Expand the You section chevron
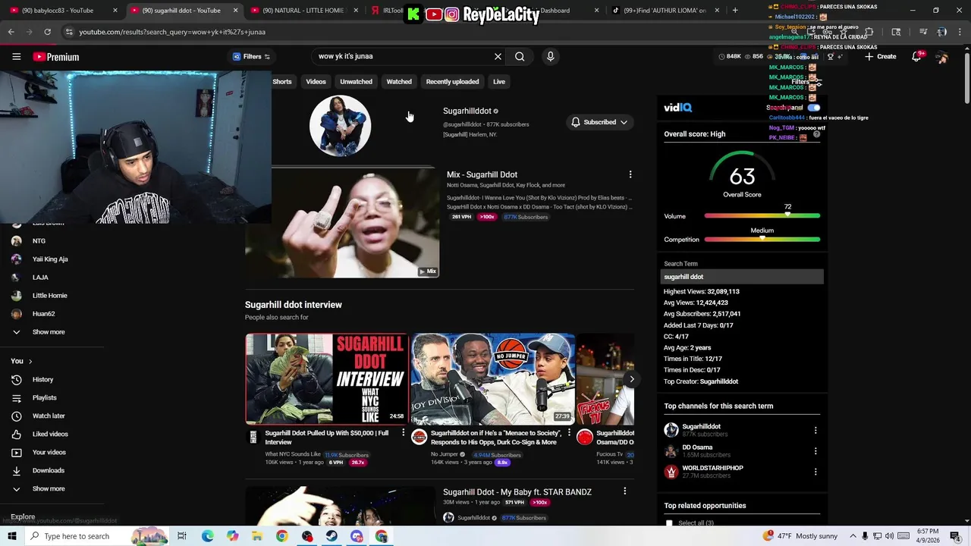 pos(30,361)
